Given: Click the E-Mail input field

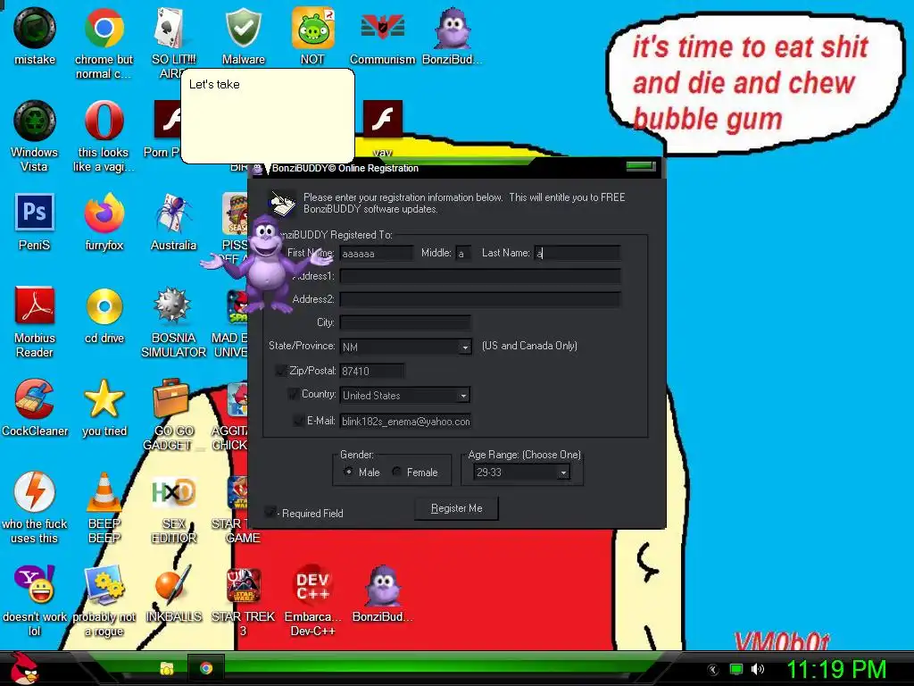Looking at the screenshot, I should [405, 422].
